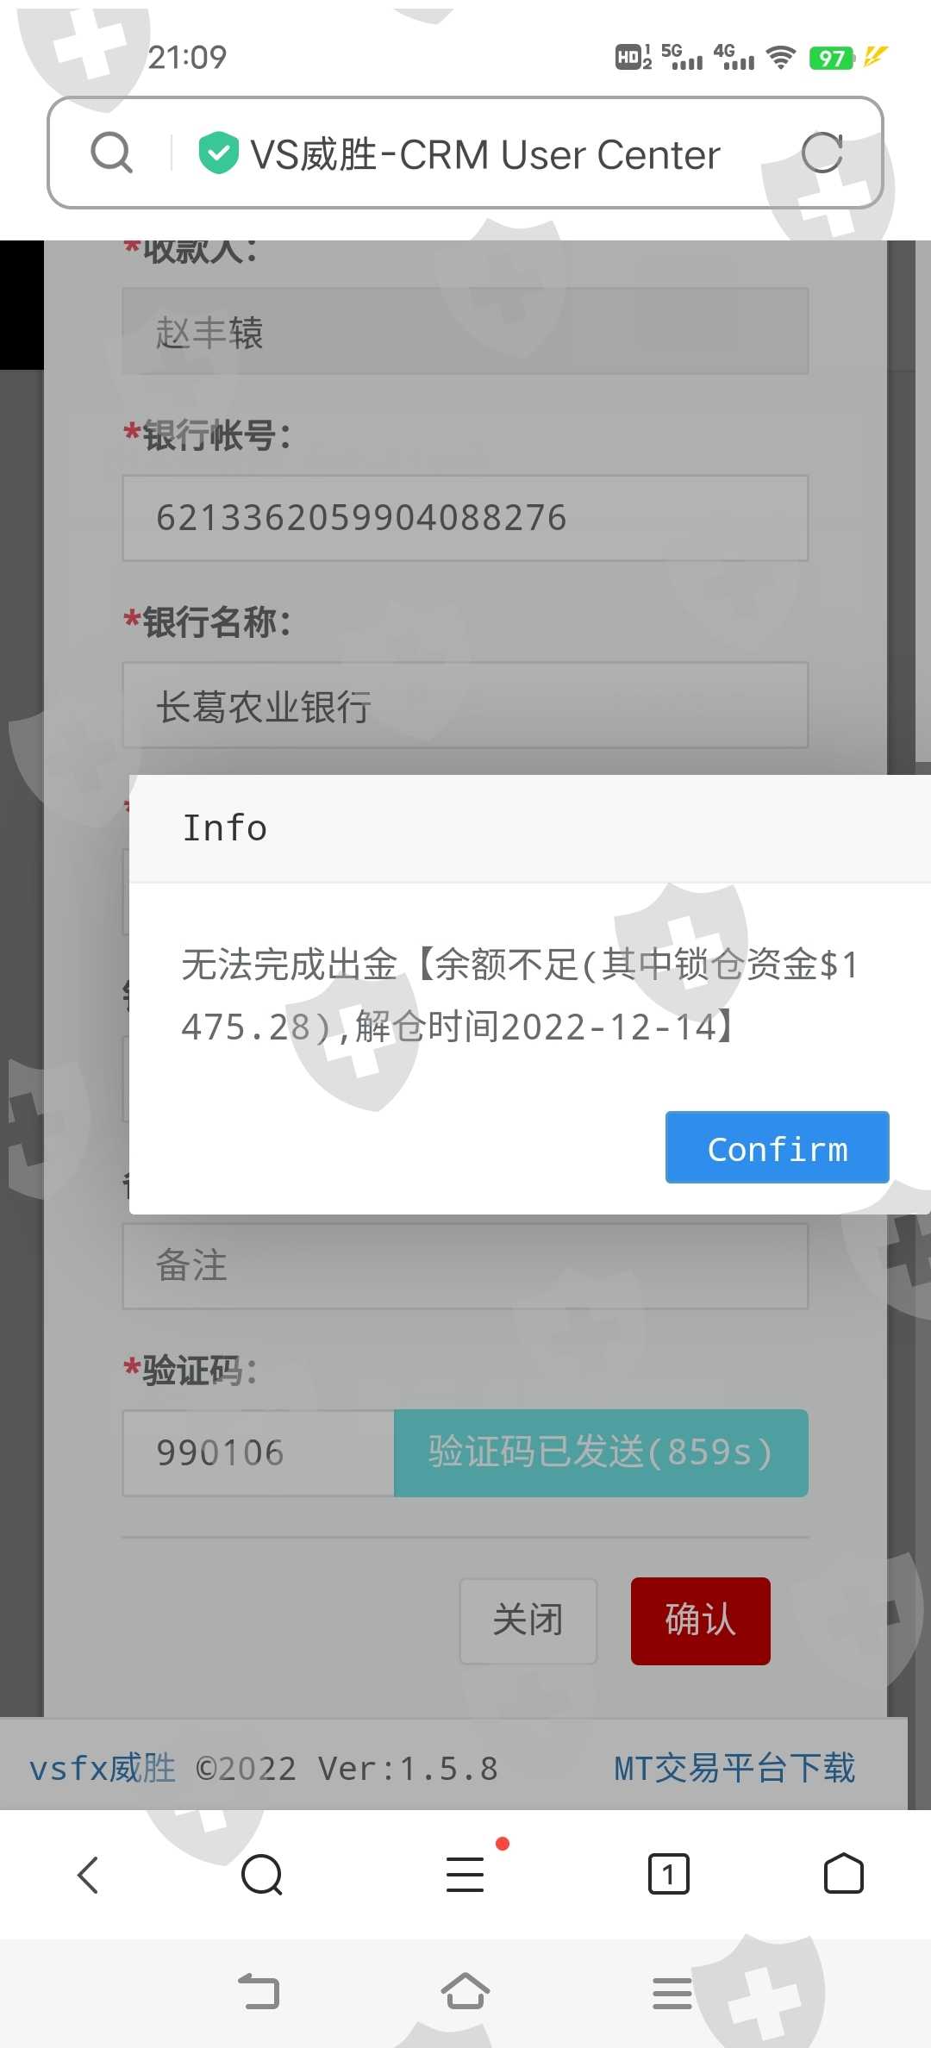931x2048 pixels.
Task: Open the browser hamburger menu
Action: pos(465,1875)
